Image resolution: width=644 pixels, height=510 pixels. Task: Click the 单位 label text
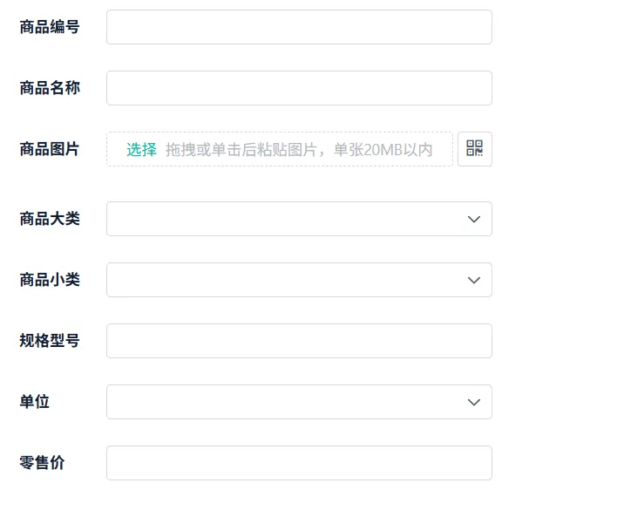[x=35, y=402]
